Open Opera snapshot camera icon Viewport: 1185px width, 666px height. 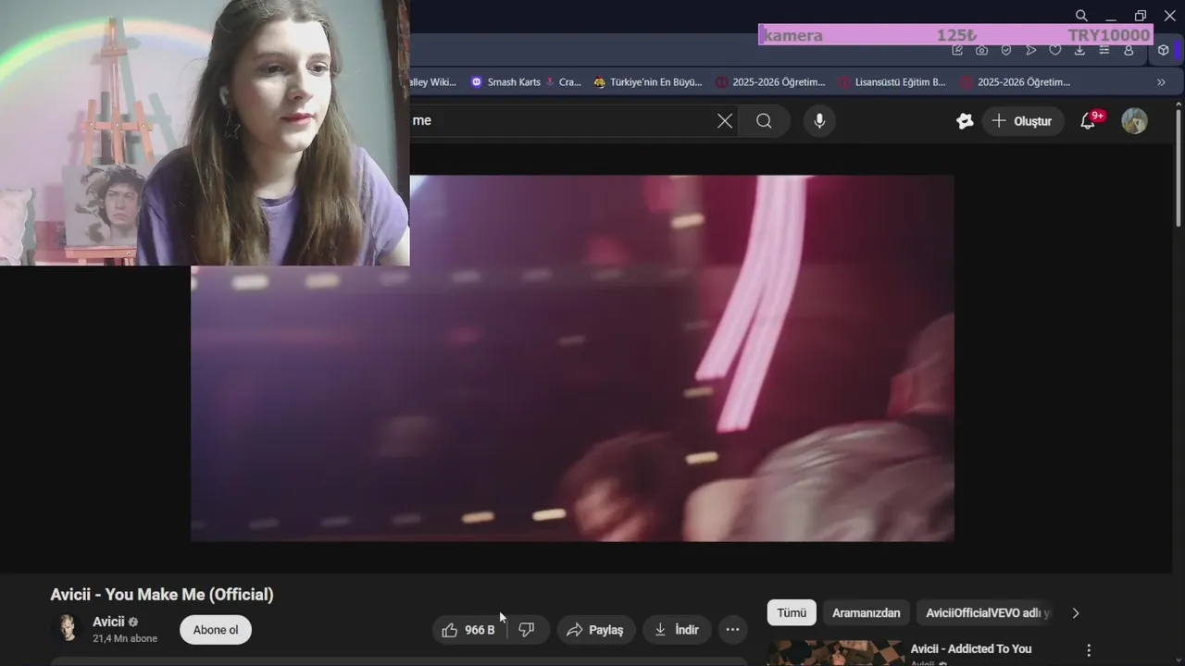point(981,50)
